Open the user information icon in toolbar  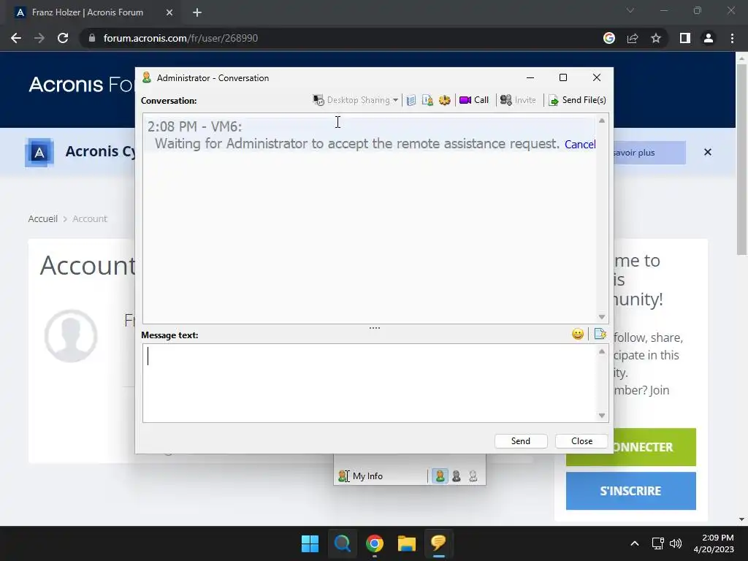tap(427, 100)
